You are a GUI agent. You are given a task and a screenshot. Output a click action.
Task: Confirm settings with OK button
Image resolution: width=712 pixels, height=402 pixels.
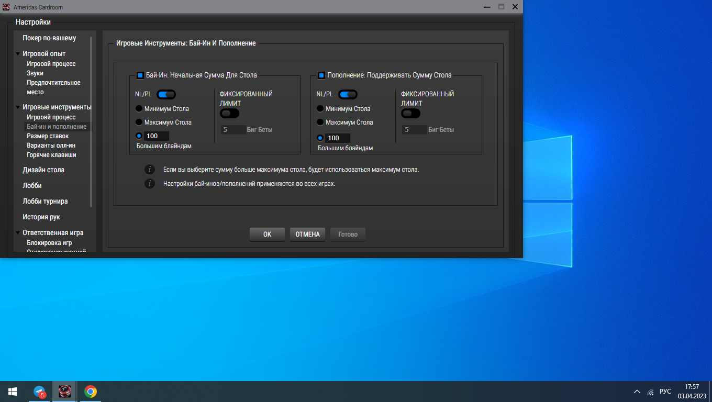[x=267, y=234]
